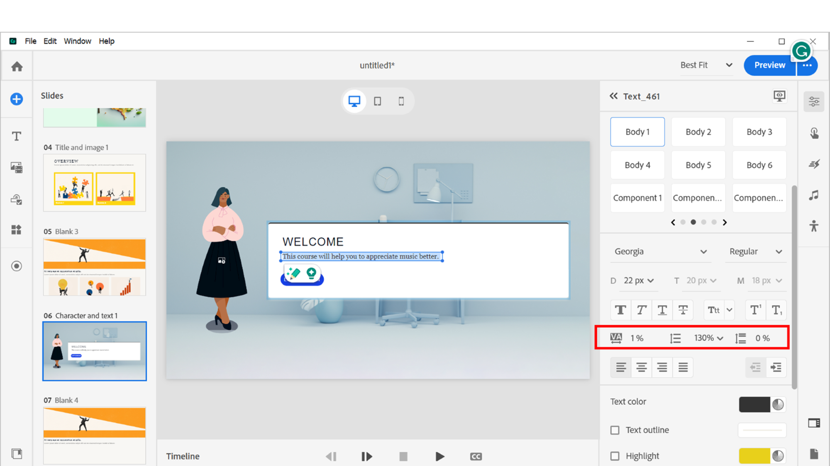
Task: Apply strikethrough text formatting
Action: 683,310
